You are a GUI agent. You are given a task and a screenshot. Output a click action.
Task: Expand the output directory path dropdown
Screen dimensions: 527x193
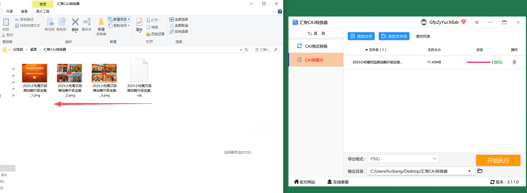[469, 171]
